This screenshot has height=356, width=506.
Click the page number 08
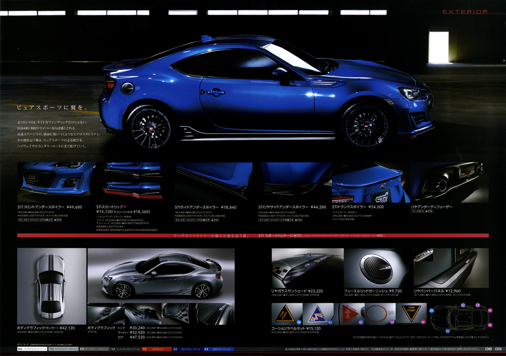(489, 349)
